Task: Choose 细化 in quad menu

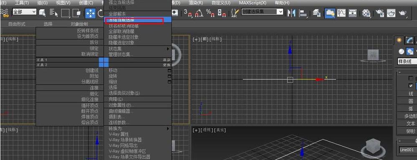Action: click(94, 94)
